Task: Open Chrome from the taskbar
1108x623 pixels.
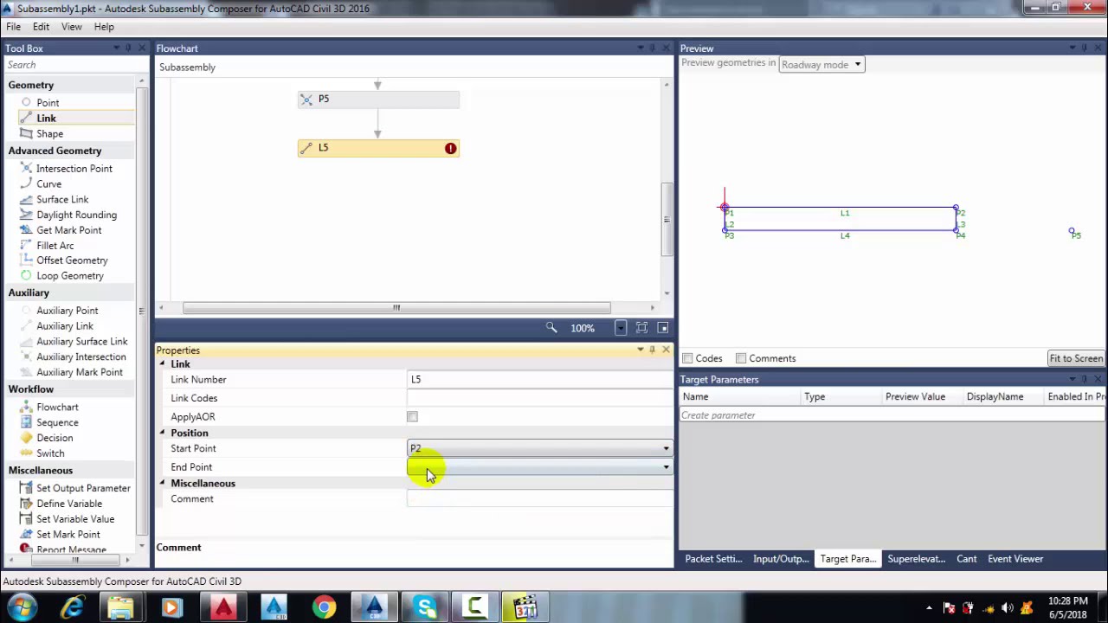Action: (x=324, y=607)
